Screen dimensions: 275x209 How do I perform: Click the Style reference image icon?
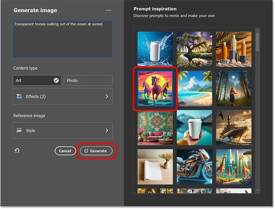pos(19,130)
